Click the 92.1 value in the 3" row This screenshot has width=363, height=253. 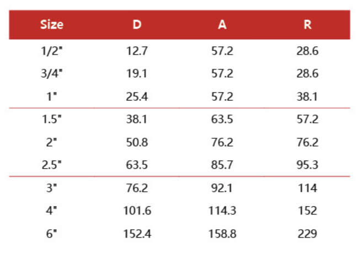pyautogui.click(x=222, y=189)
